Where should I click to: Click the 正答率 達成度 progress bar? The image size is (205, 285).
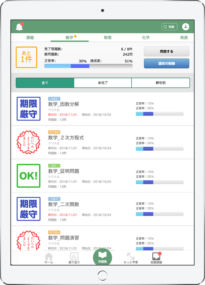pos(88,66)
